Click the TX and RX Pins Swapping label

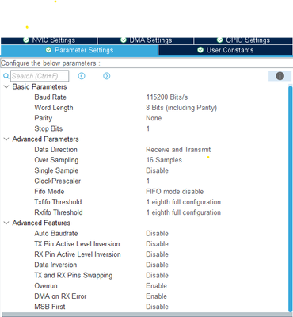click(74, 275)
